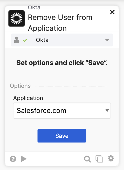Click the 'Set options and click Save' instruction text
The width and height of the screenshot is (124, 170).
[62, 63]
